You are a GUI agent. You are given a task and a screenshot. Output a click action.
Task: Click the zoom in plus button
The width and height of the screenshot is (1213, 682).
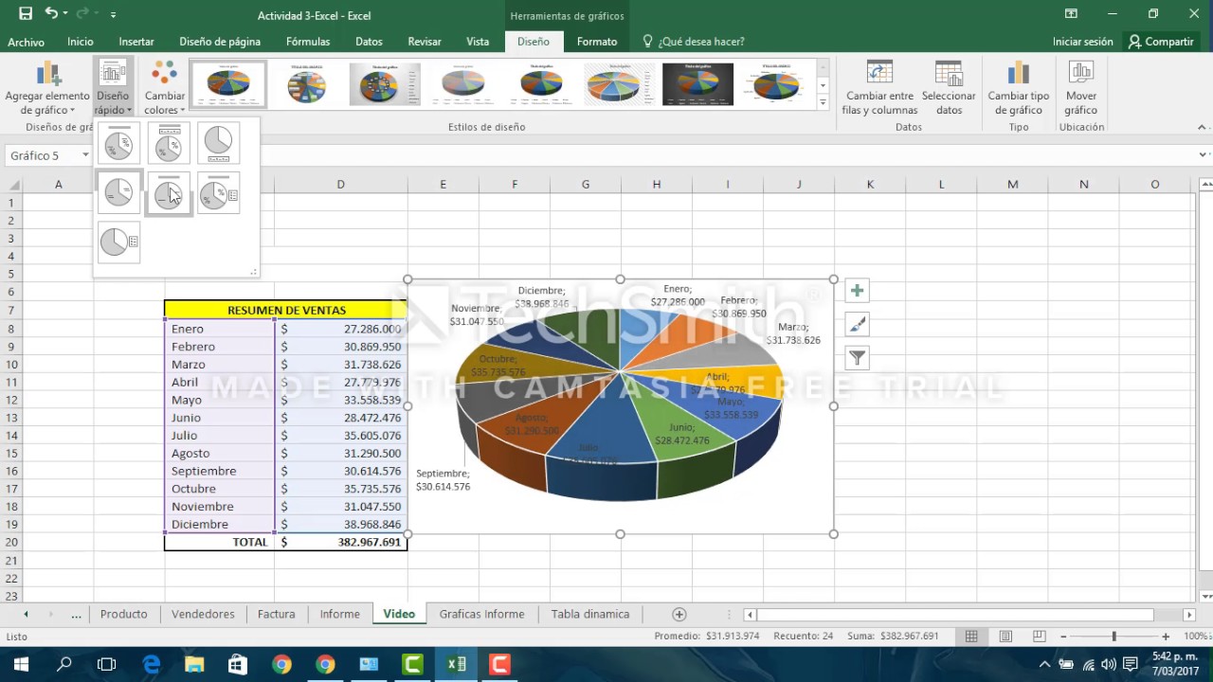coord(1166,637)
